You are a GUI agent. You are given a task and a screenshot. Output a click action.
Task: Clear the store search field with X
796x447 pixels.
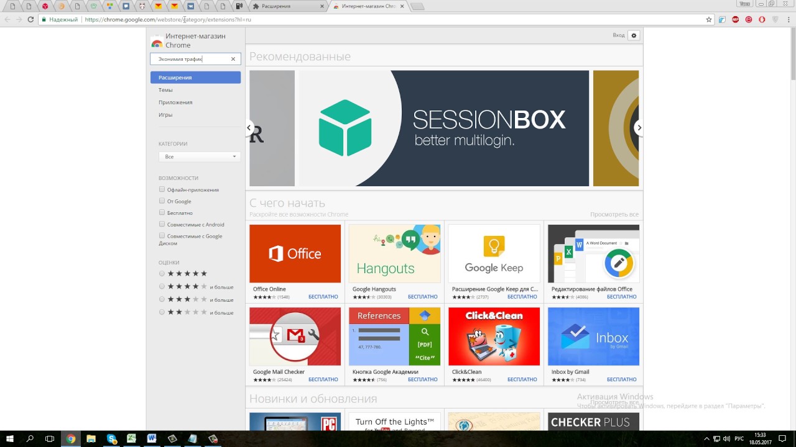233,59
